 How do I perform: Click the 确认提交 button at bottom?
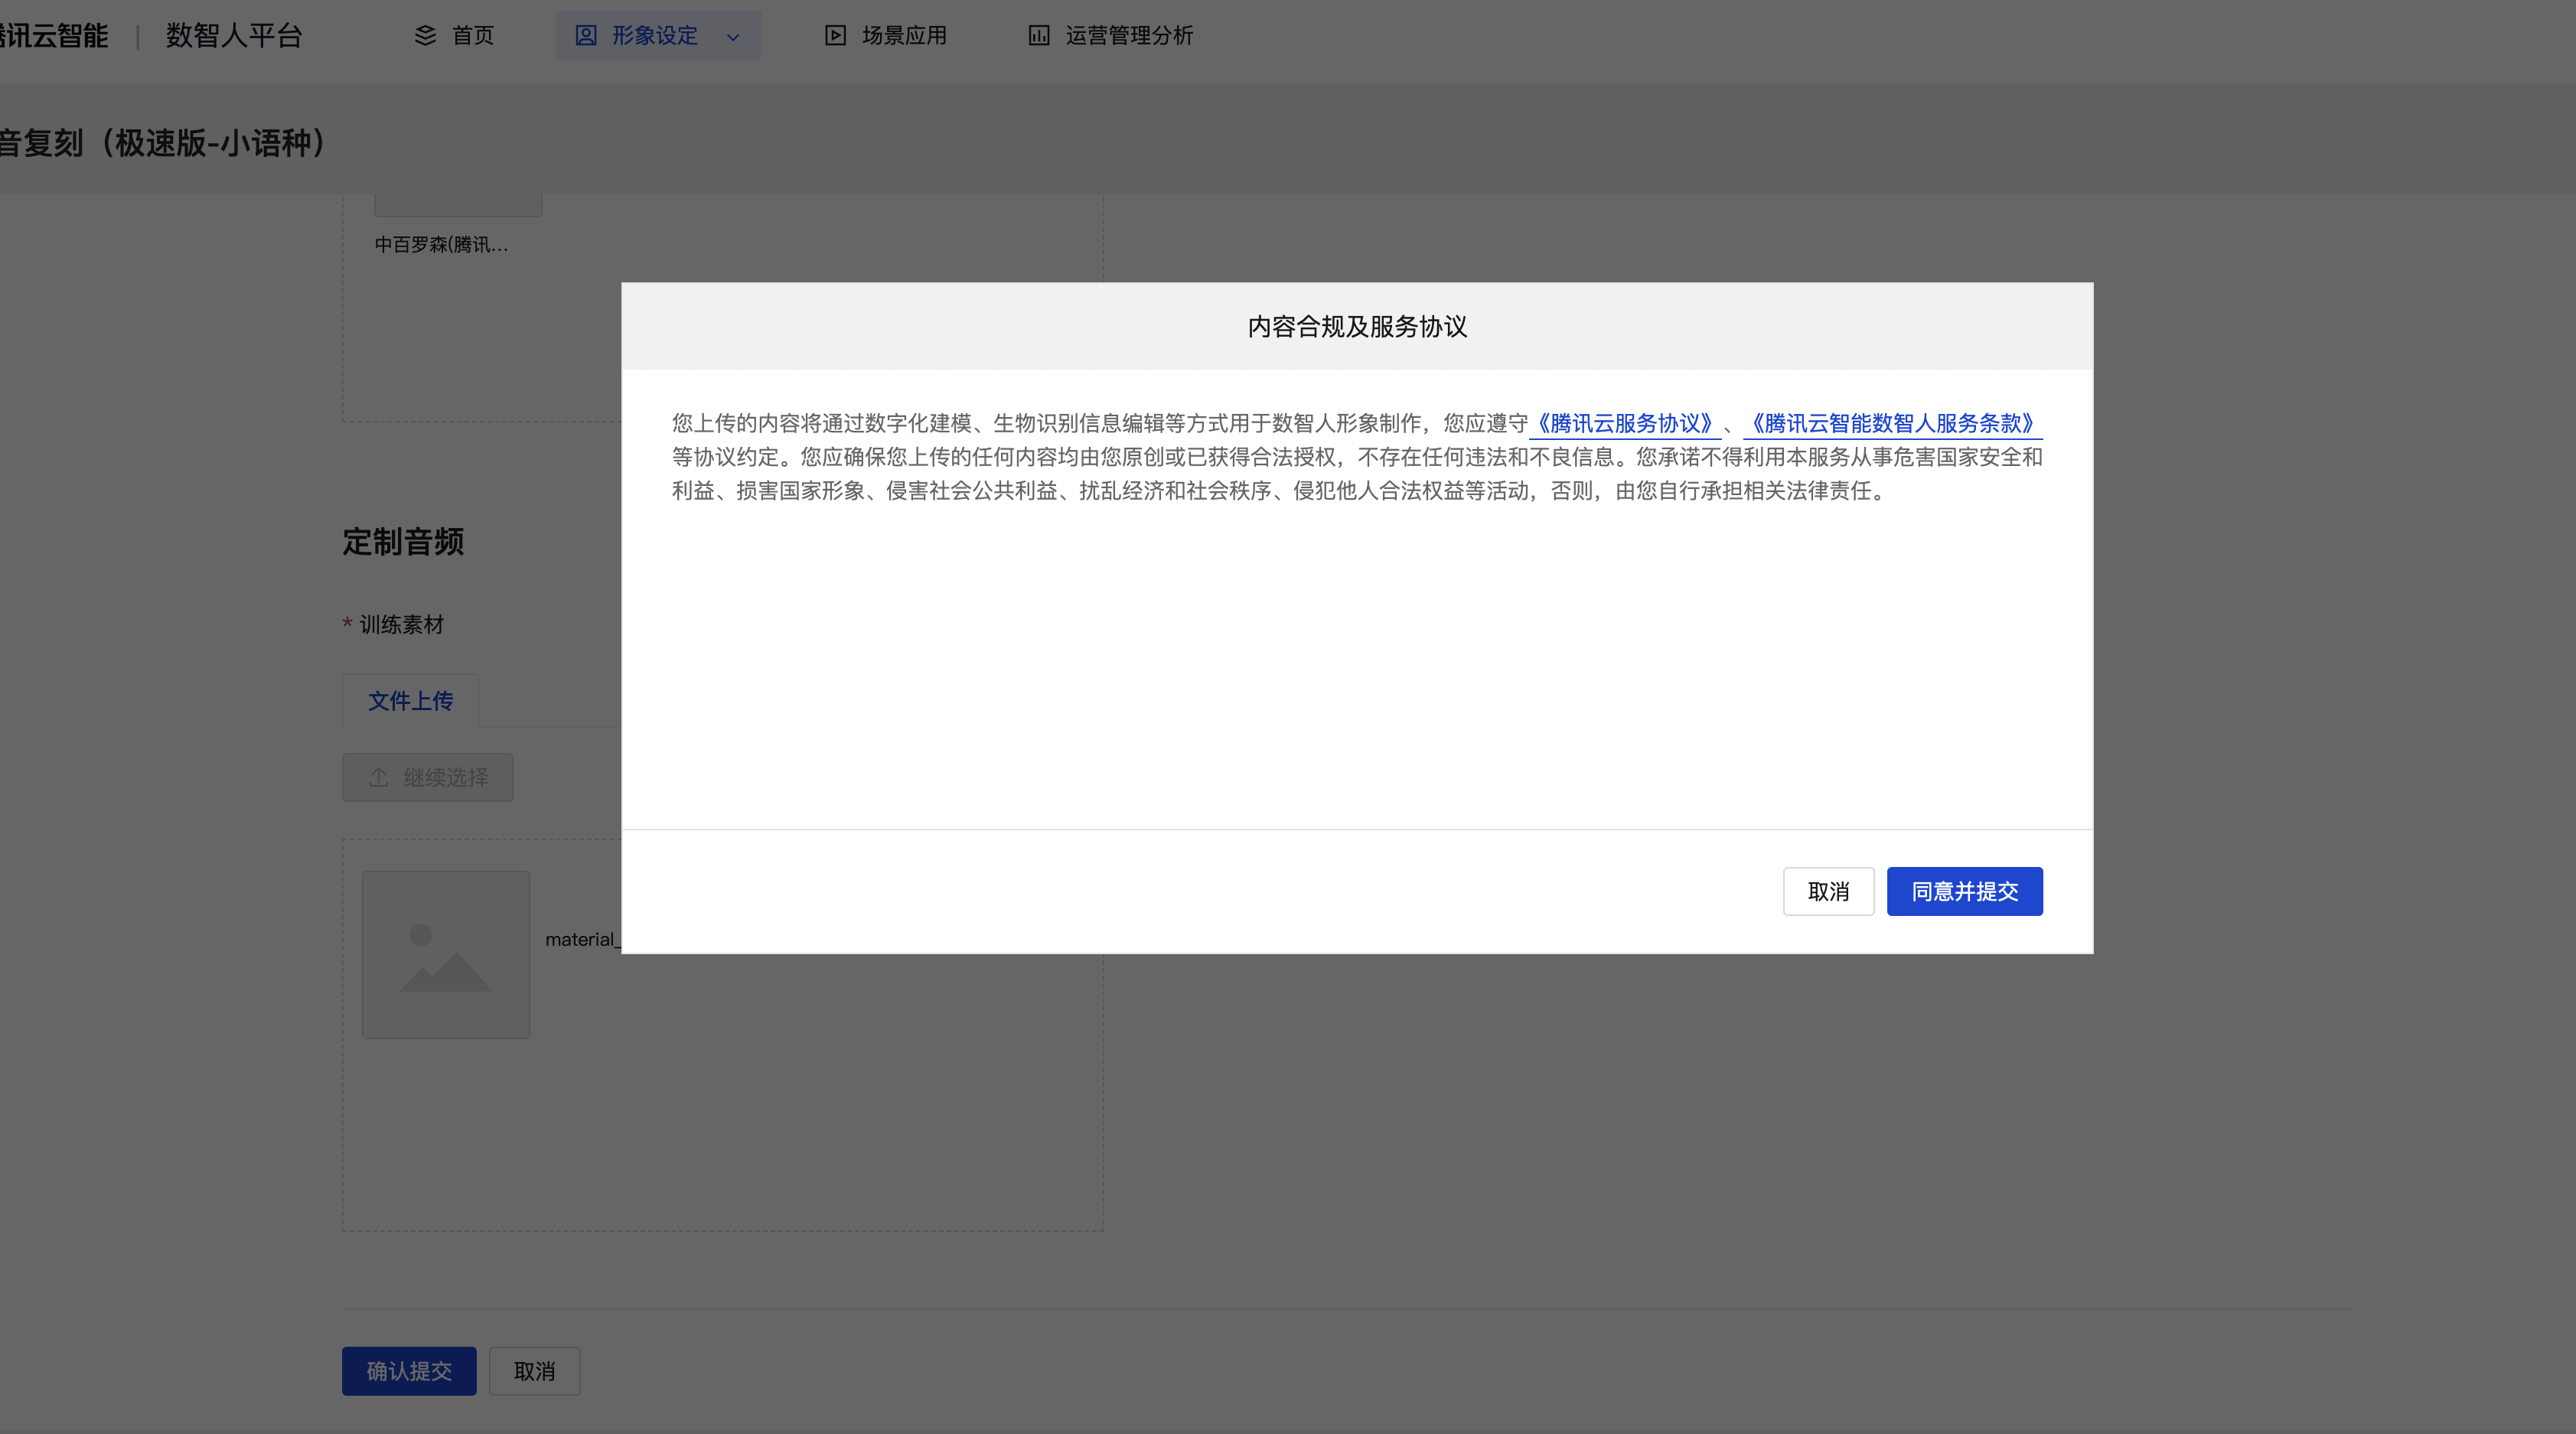[409, 1371]
